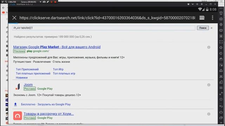Image resolution: width=225 pixels, height=126 pixels.
Task: Pause recording with orange pause button
Action: [52, 2]
